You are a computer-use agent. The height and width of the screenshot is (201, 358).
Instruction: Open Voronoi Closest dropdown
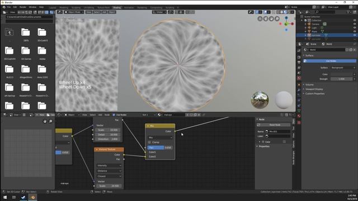(x=109, y=176)
